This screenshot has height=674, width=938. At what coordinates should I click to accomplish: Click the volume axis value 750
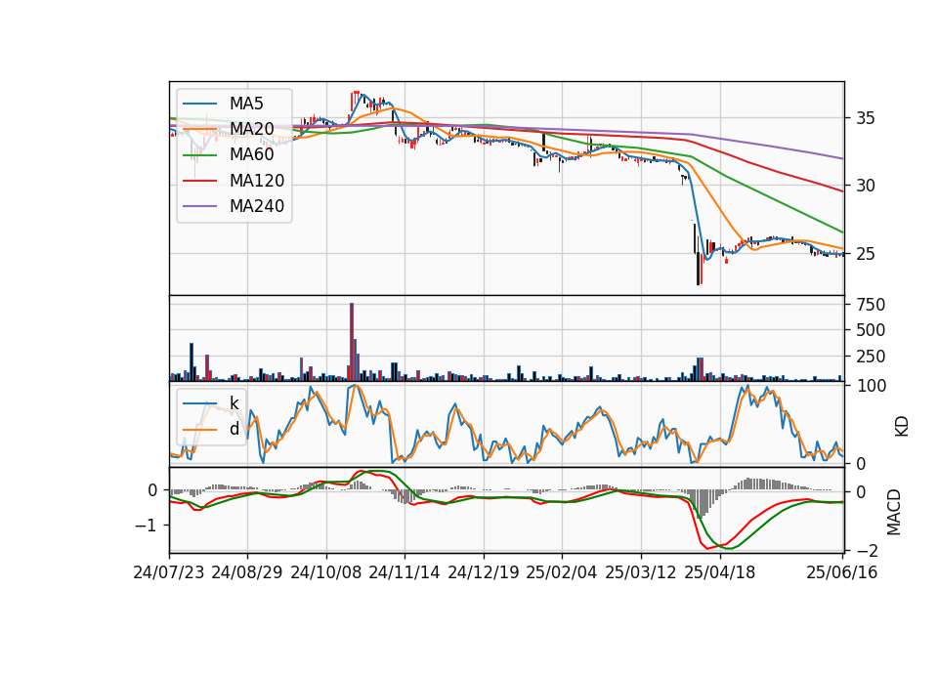click(871, 305)
